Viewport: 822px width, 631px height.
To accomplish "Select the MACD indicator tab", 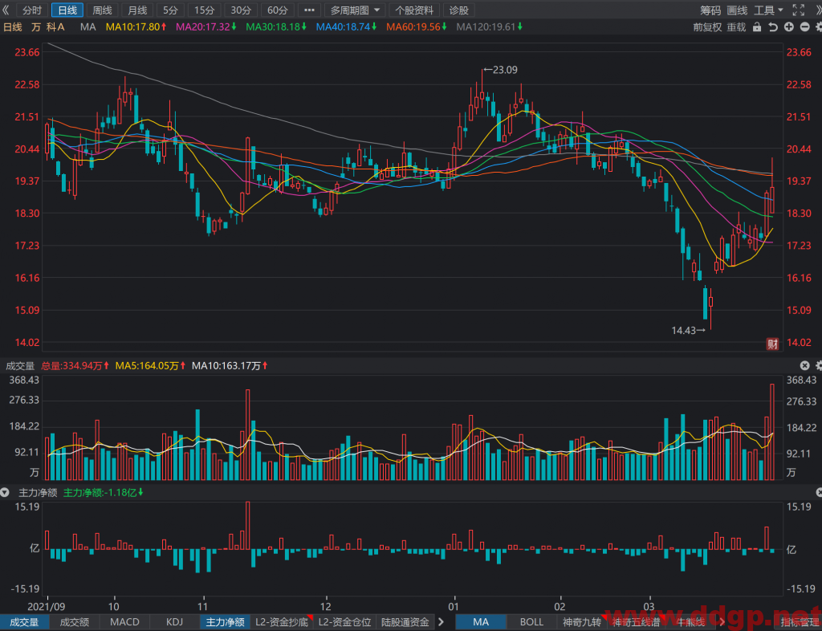I will click(124, 622).
